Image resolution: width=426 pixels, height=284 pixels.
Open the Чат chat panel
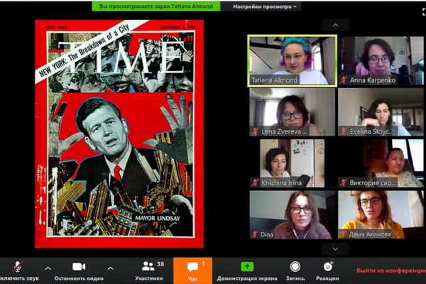point(192,271)
